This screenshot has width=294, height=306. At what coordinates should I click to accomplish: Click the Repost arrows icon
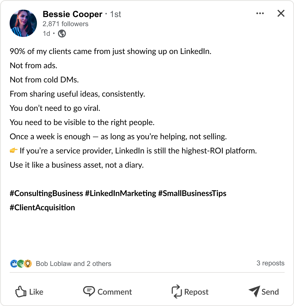(177, 292)
